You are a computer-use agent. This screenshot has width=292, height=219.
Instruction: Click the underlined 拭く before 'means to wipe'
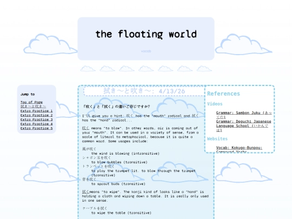[85, 191]
